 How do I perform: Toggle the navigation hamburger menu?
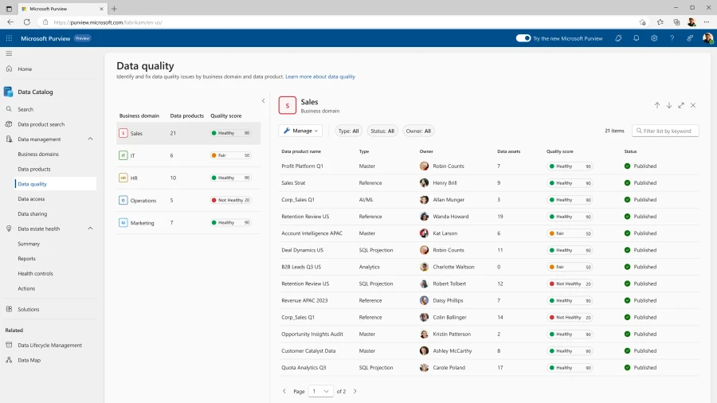(9, 53)
